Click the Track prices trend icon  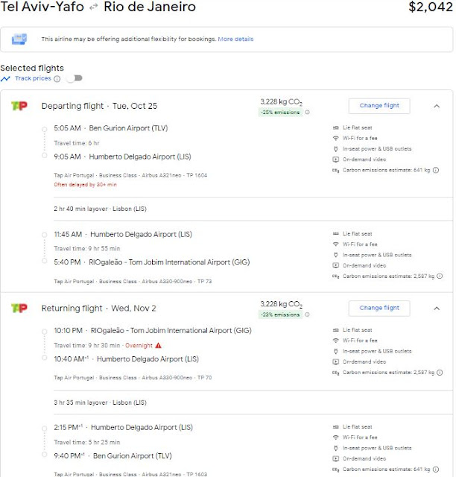pos(6,78)
